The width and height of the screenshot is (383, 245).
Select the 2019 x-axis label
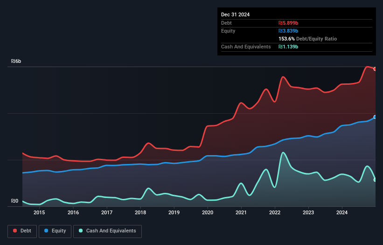[174, 212]
